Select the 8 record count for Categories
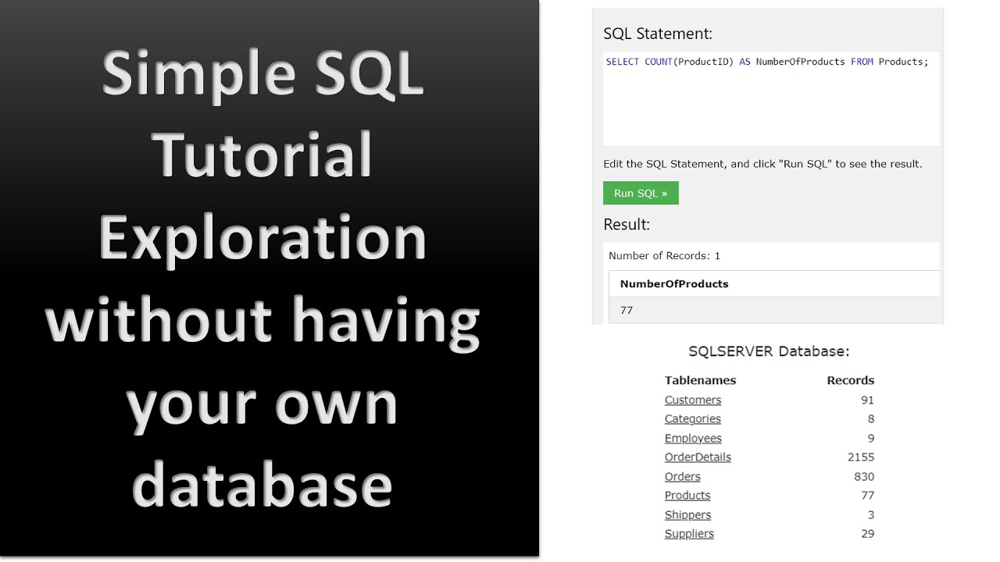Viewport: 1000px width, 562px height. pos(870,419)
